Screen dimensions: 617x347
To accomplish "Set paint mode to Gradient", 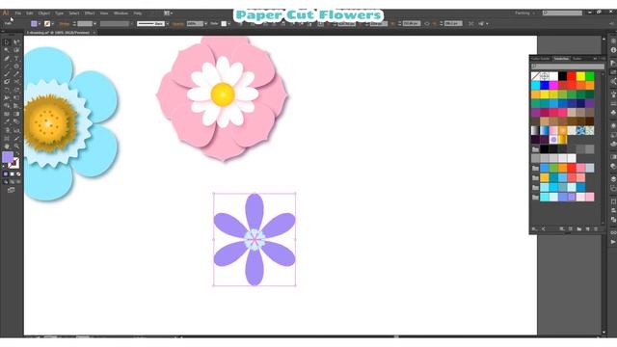I will [12, 173].
